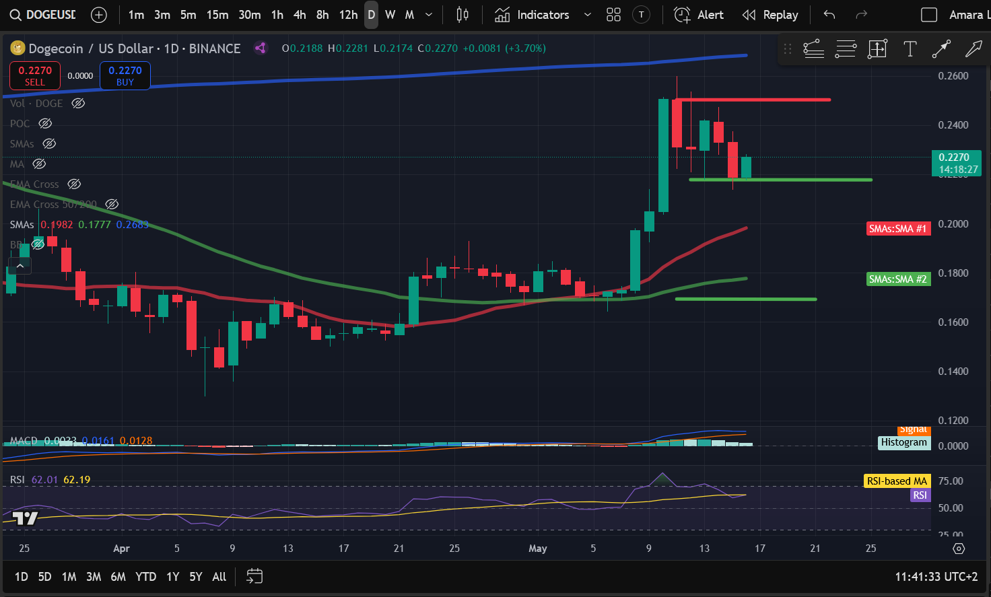The height and width of the screenshot is (597, 991).
Task: Undo the last chart action
Action: tap(829, 15)
